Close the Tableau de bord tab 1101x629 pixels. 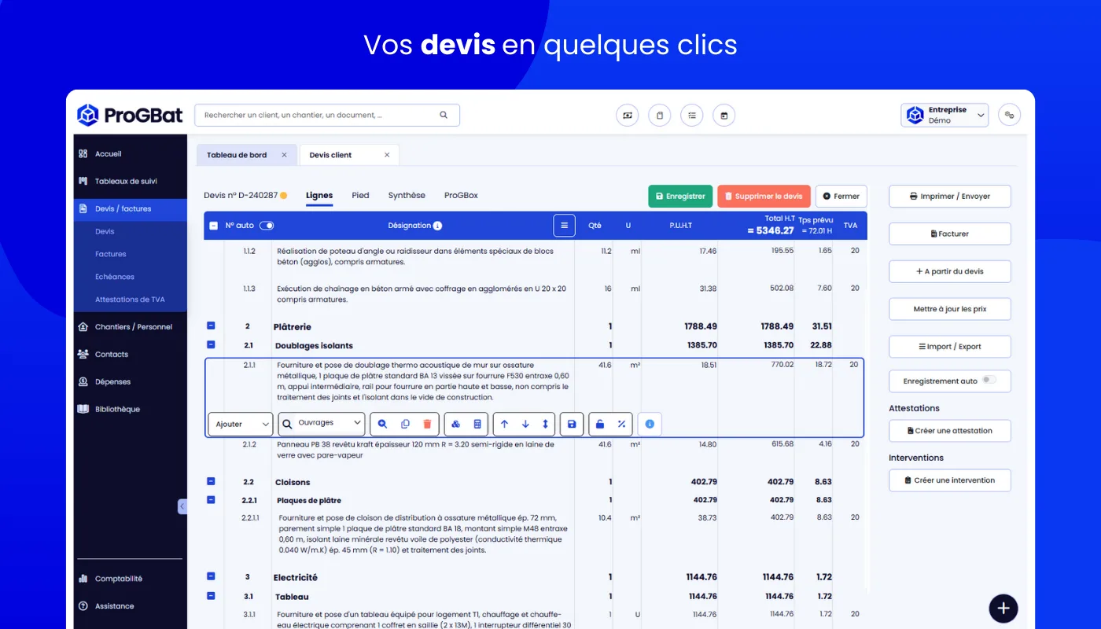285,155
